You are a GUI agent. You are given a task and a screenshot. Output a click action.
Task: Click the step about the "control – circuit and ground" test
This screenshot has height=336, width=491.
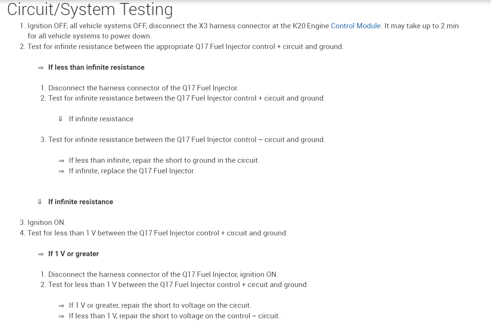pyautogui.click(x=186, y=140)
